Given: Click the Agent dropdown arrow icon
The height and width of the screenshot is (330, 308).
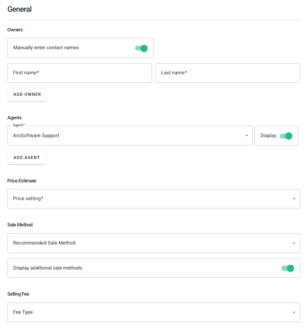Looking at the screenshot, I should point(247,136).
